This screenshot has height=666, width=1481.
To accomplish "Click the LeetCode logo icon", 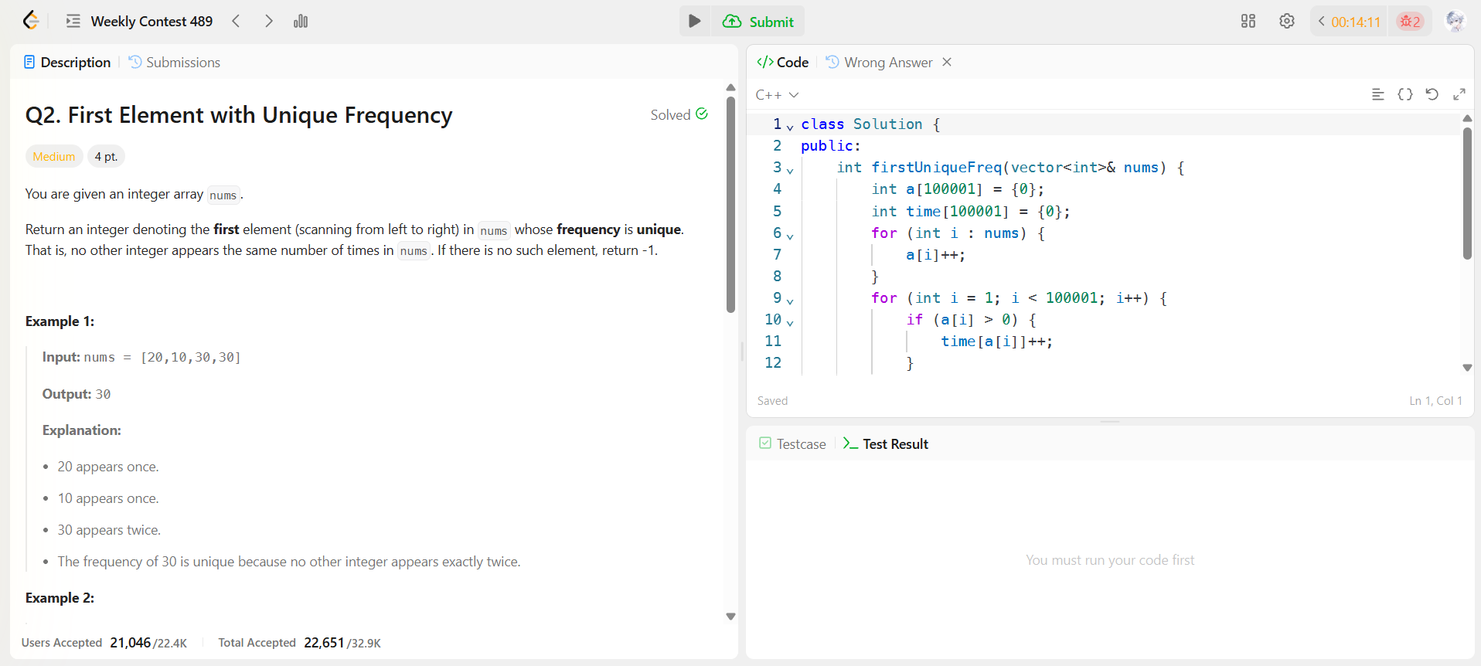I will pyautogui.click(x=31, y=21).
